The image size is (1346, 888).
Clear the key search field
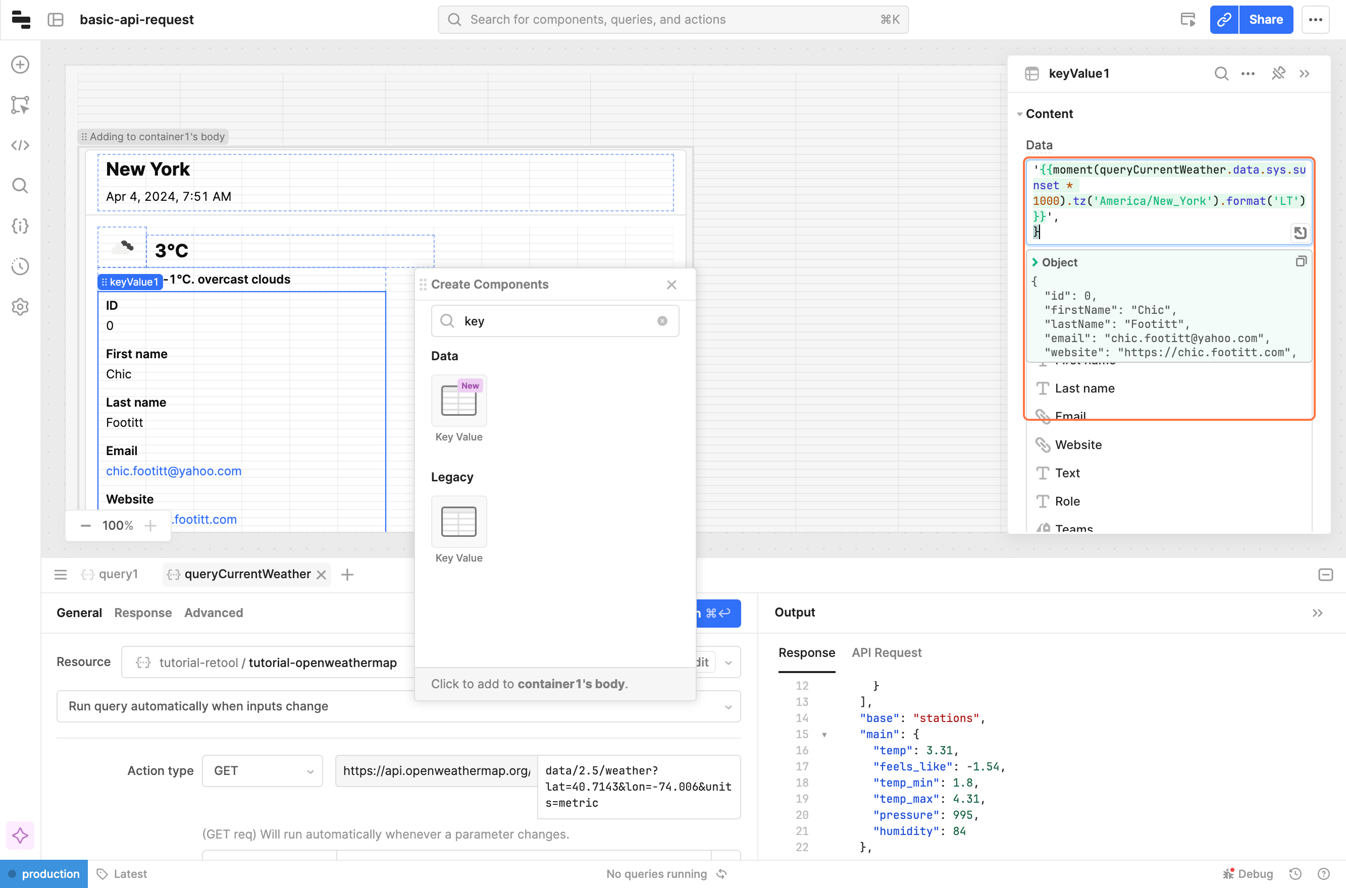[662, 321]
